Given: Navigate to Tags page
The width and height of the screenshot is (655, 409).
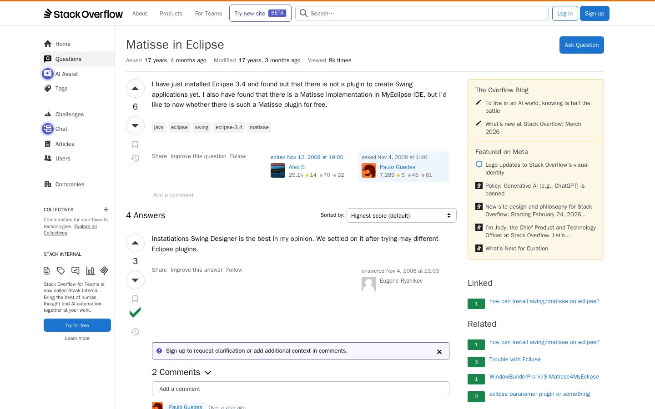Looking at the screenshot, I should [x=77, y=89].
